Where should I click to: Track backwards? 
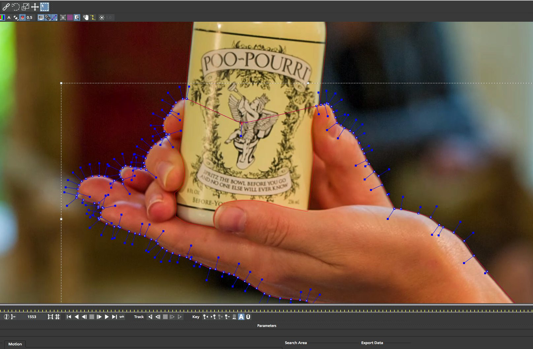150,317
